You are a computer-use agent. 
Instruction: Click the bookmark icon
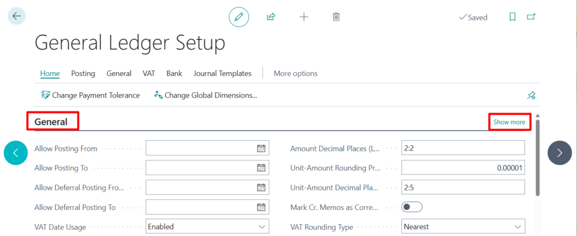tap(512, 17)
